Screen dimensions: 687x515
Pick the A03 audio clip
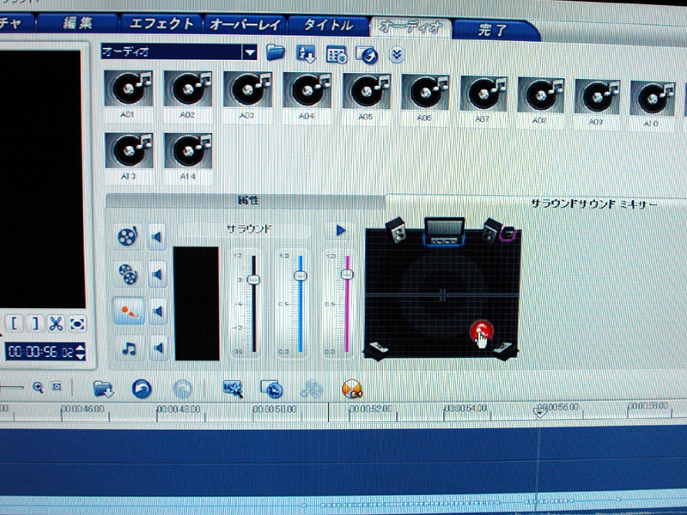247,90
